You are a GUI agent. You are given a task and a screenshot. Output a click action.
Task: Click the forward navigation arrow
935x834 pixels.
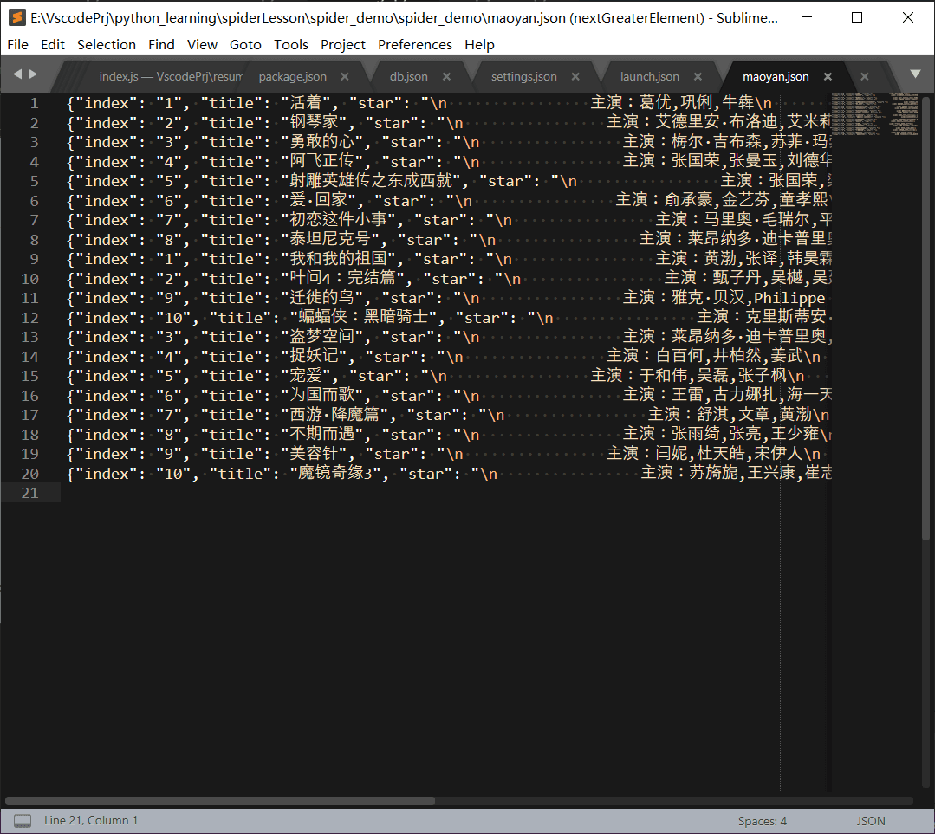click(x=33, y=75)
